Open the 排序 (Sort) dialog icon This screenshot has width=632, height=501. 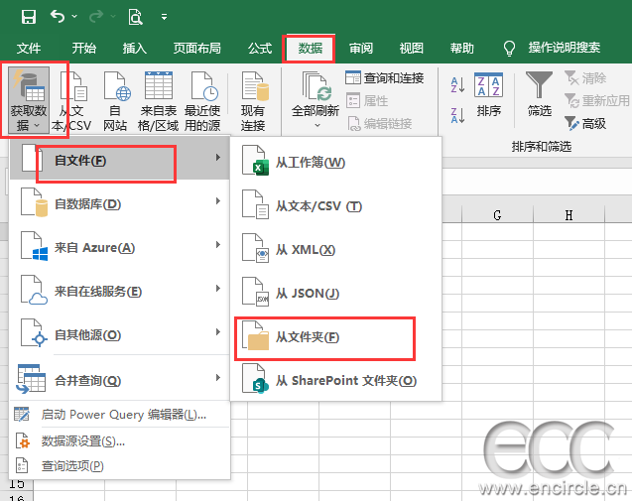coord(488,89)
